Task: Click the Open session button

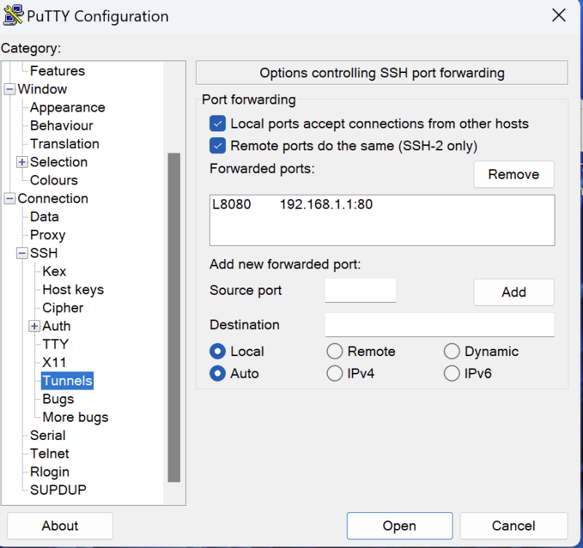Action: pyautogui.click(x=399, y=525)
